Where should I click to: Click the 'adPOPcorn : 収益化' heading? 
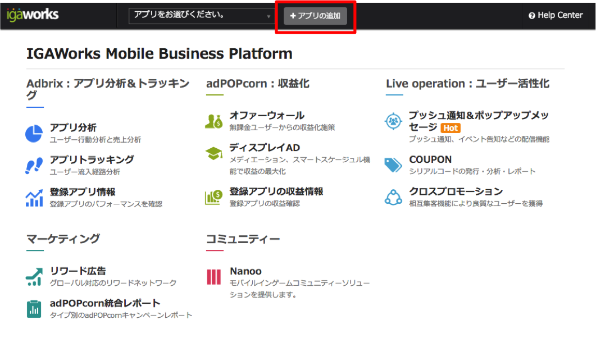pyautogui.click(x=258, y=84)
